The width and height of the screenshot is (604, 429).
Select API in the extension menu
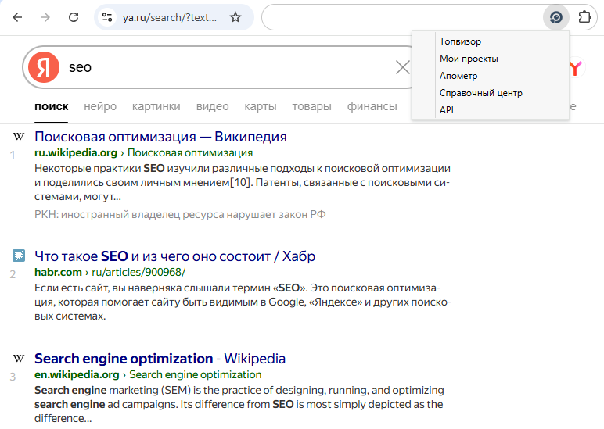pyautogui.click(x=447, y=110)
